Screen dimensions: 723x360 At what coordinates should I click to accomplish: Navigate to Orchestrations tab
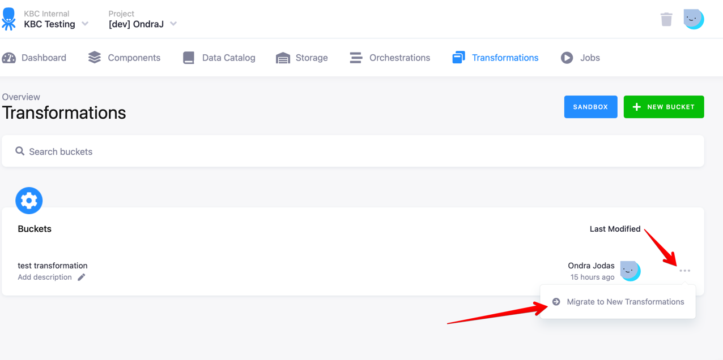tap(390, 58)
